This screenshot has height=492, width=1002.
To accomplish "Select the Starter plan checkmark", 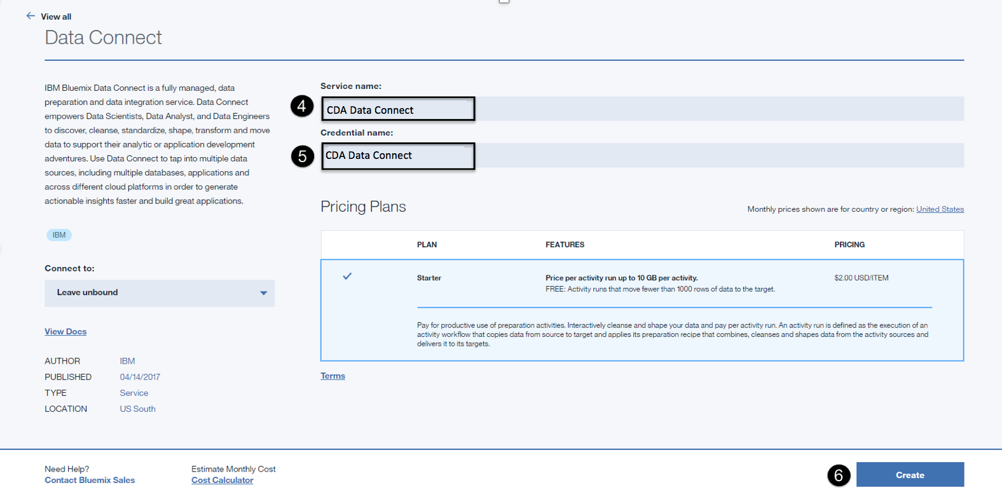I will coord(347,276).
